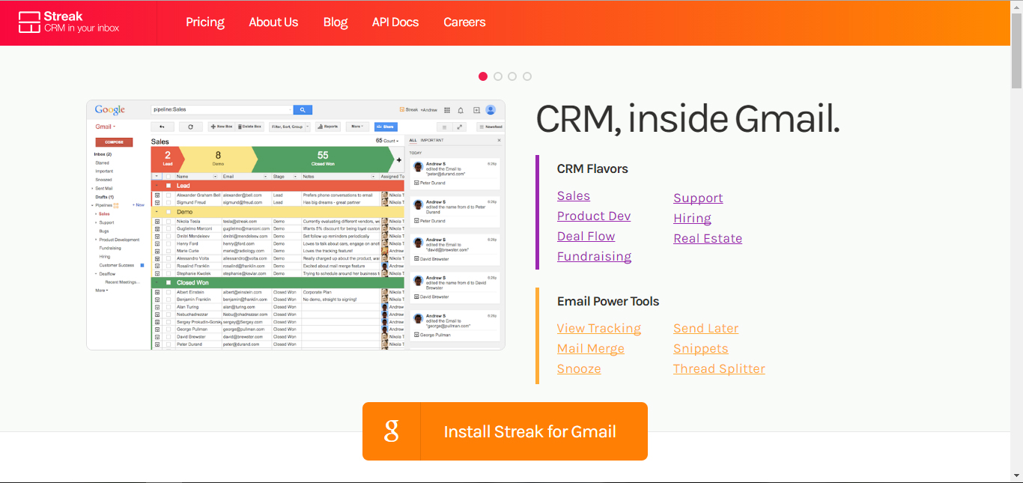The width and height of the screenshot is (1023, 483).
Task: Open the API Docs nav item
Action: coord(395,22)
